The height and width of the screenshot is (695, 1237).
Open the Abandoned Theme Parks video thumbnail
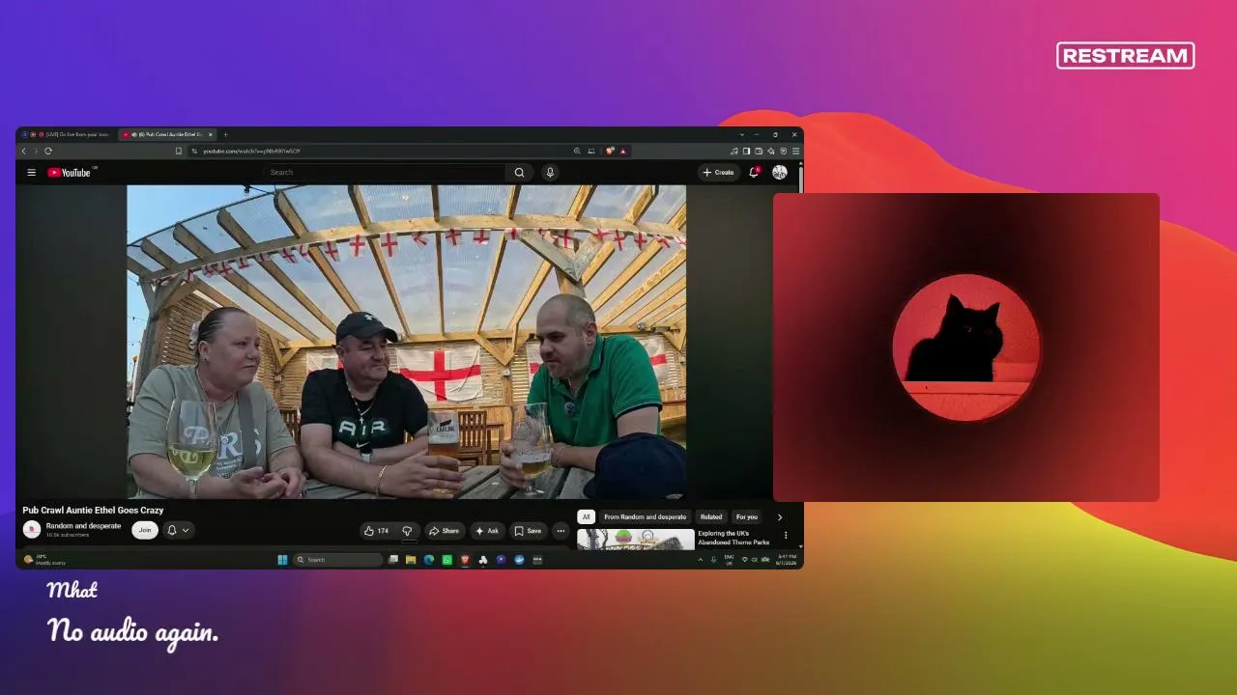click(x=636, y=539)
